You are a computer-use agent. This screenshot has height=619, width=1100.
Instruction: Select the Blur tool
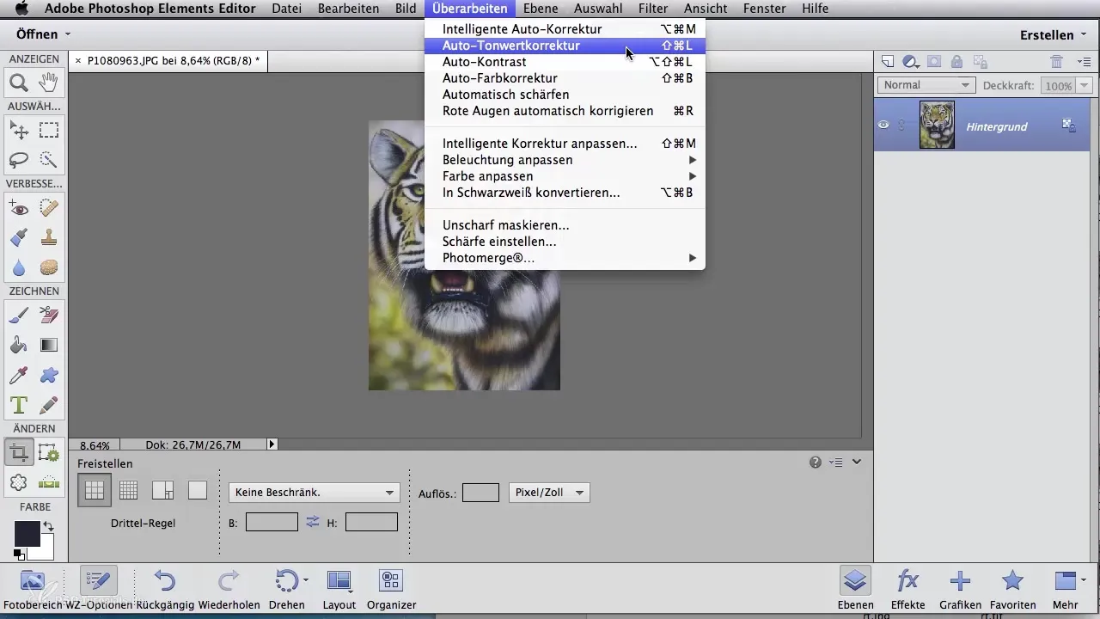pyautogui.click(x=18, y=267)
